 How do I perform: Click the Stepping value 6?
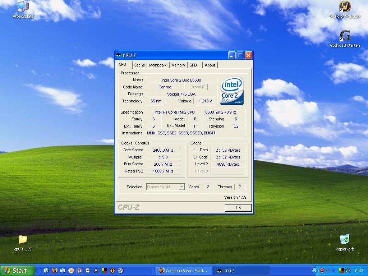point(236,119)
